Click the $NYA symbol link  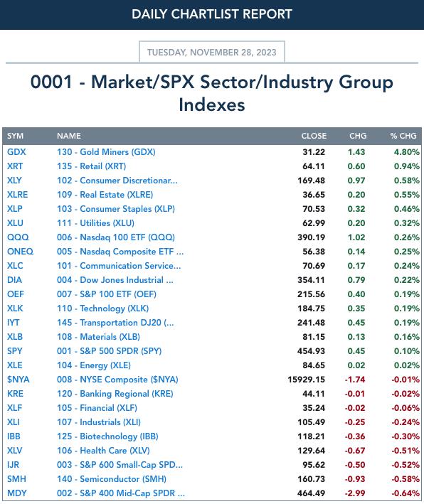[18, 380]
